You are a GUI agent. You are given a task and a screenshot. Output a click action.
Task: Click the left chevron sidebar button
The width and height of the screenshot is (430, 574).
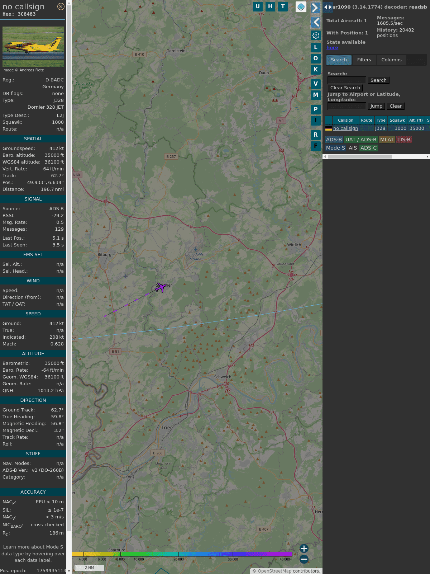315,22
